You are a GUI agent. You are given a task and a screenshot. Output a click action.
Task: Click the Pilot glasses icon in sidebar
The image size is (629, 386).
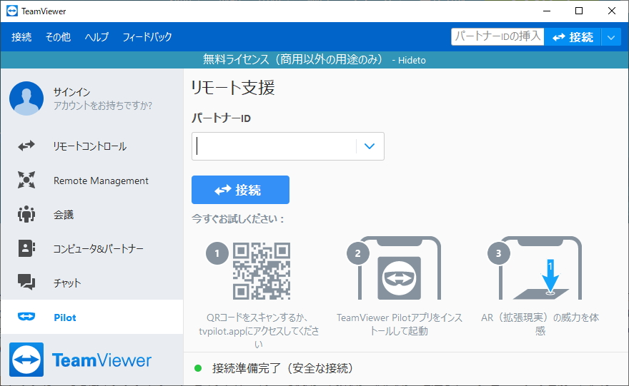[x=26, y=317]
